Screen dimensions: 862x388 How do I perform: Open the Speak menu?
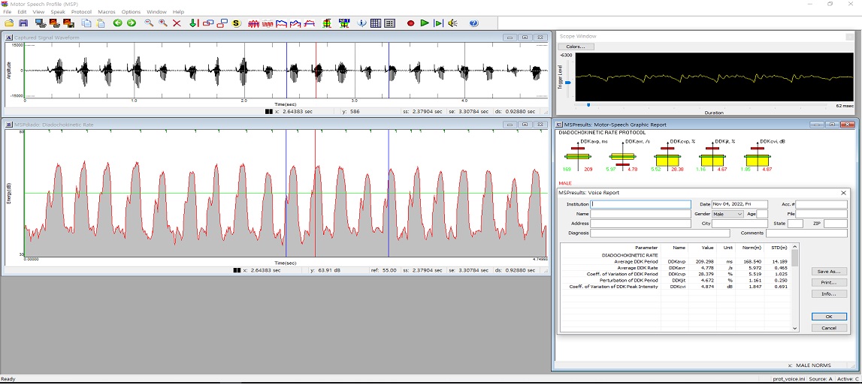[58, 11]
